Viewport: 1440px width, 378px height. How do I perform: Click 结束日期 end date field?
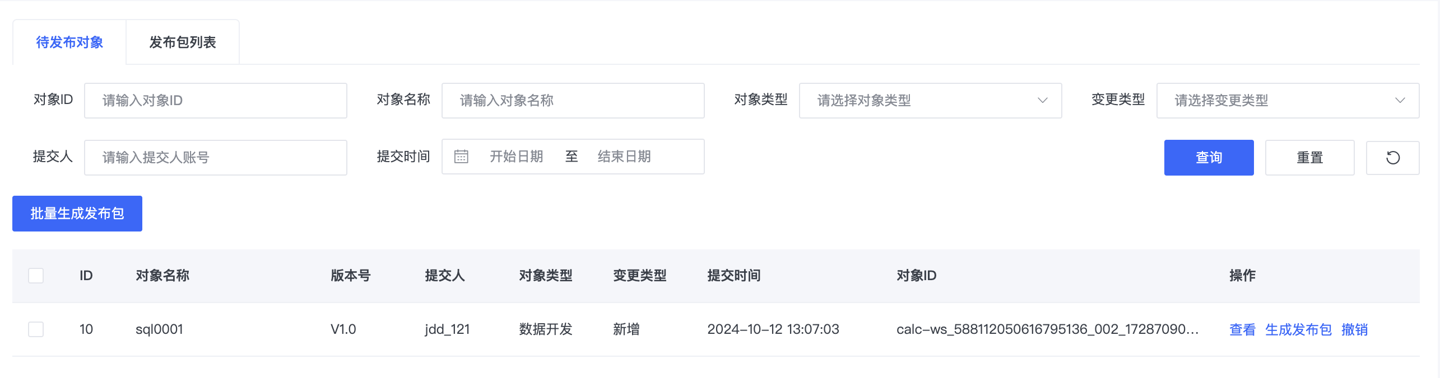tap(624, 157)
